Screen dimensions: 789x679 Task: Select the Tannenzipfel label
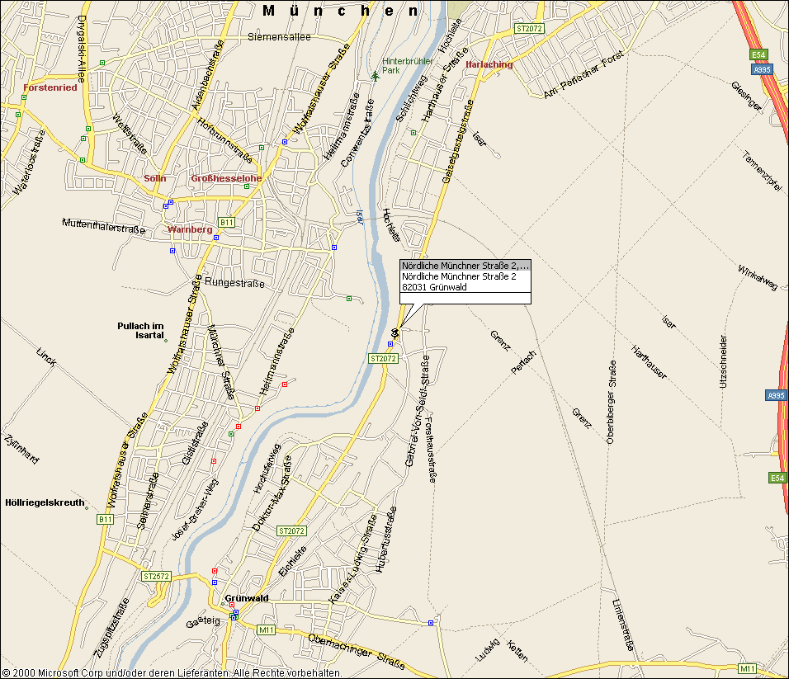[763, 171]
